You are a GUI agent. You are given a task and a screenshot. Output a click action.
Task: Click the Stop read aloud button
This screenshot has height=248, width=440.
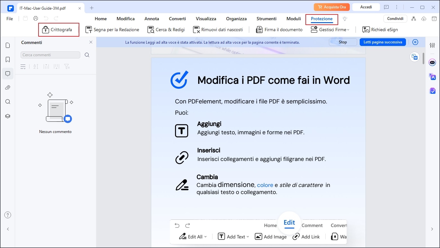343,42
